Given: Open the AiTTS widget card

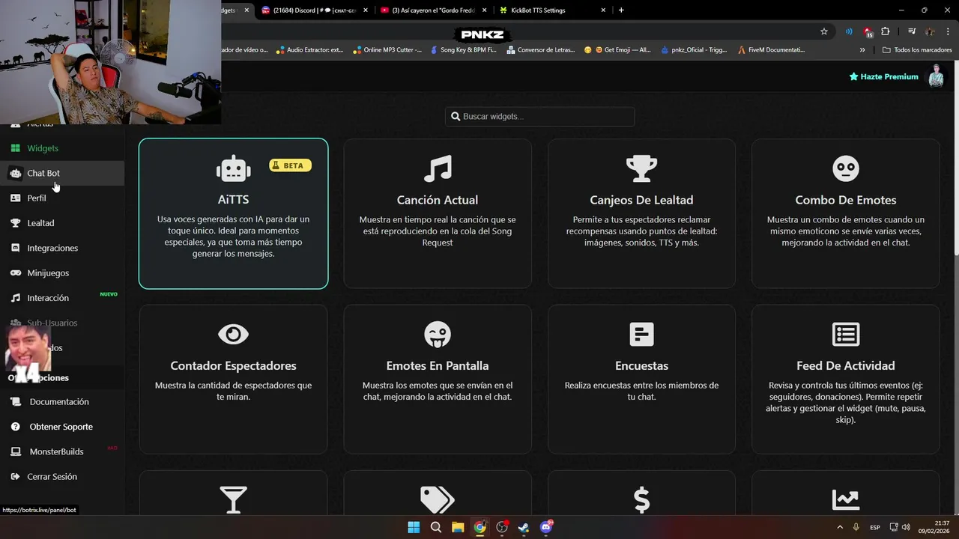Looking at the screenshot, I should tap(233, 213).
